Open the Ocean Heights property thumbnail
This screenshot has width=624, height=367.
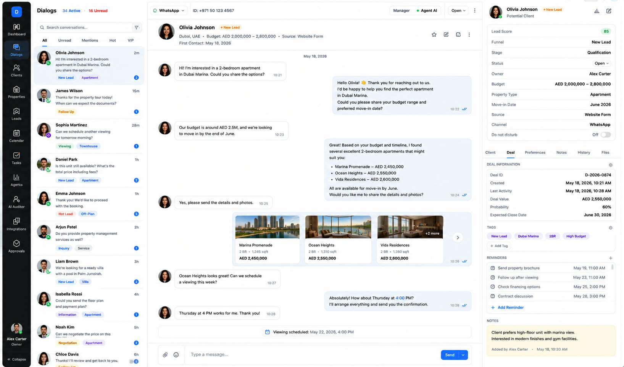pyautogui.click(x=338, y=227)
